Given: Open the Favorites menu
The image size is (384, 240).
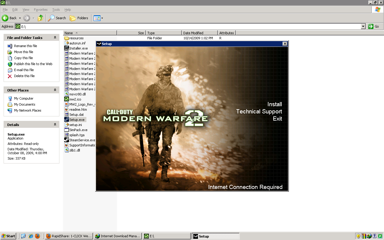Looking at the screenshot, I should click(x=41, y=10).
